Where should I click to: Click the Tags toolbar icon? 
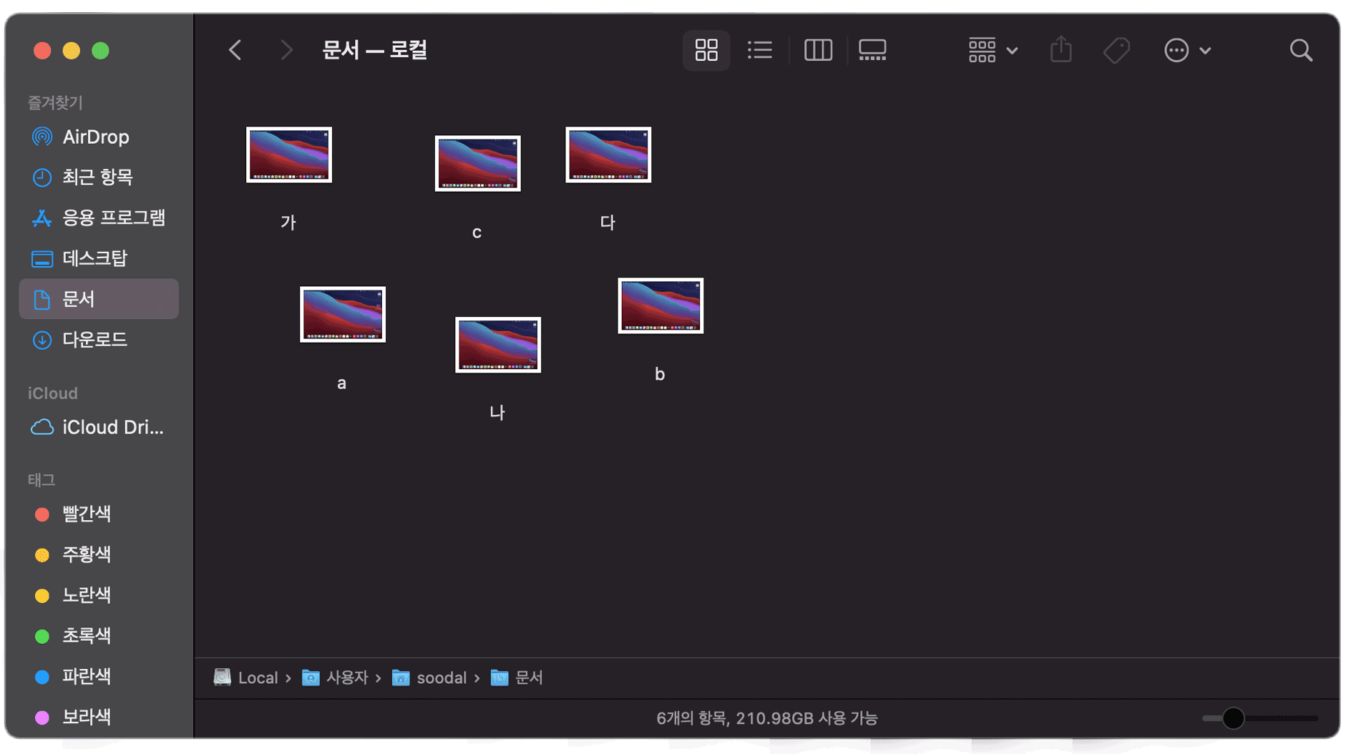[1116, 50]
